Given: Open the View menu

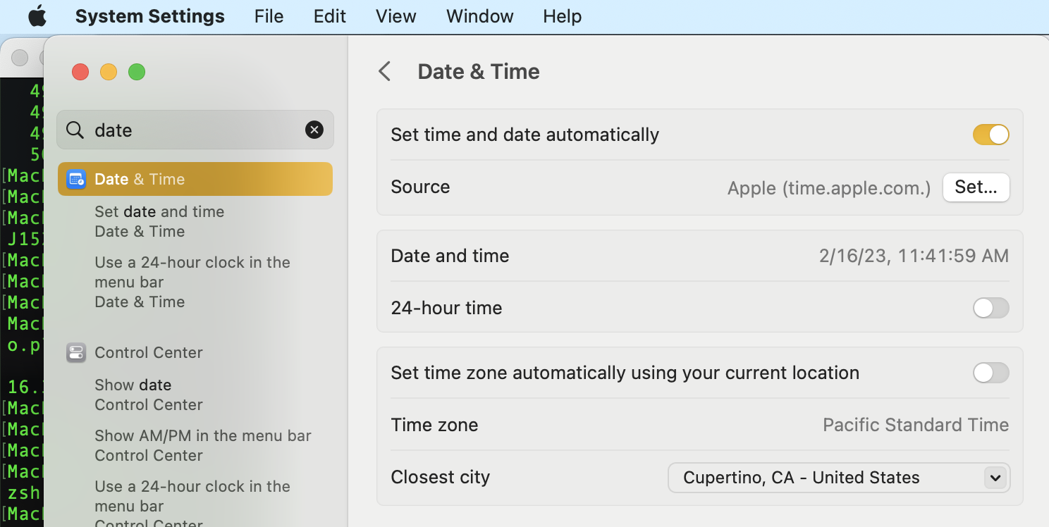Looking at the screenshot, I should pyautogui.click(x=395, y=16).
